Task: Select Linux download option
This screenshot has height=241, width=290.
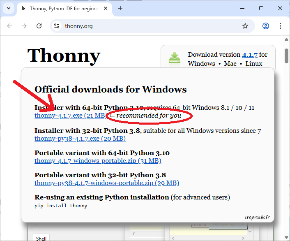Action: [x=254, y=64]
